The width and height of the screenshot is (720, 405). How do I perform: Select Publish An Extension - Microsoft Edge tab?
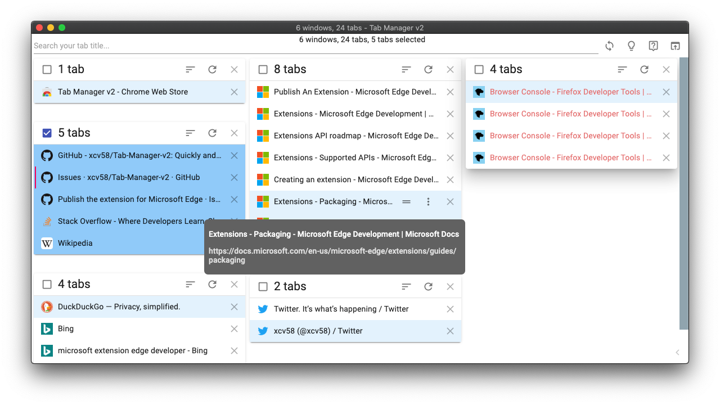(355, 92)
